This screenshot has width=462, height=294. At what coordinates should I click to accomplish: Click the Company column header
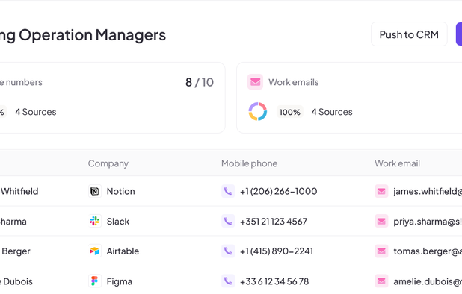[108, 163]
